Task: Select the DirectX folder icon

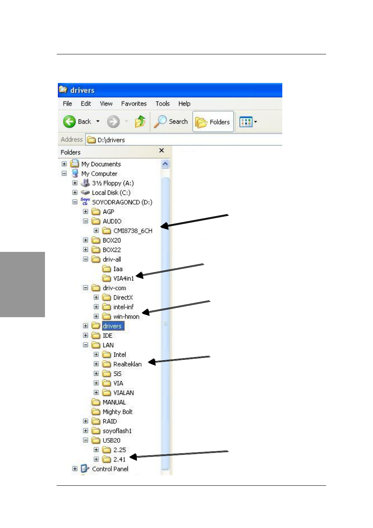Action: (106, 297)
